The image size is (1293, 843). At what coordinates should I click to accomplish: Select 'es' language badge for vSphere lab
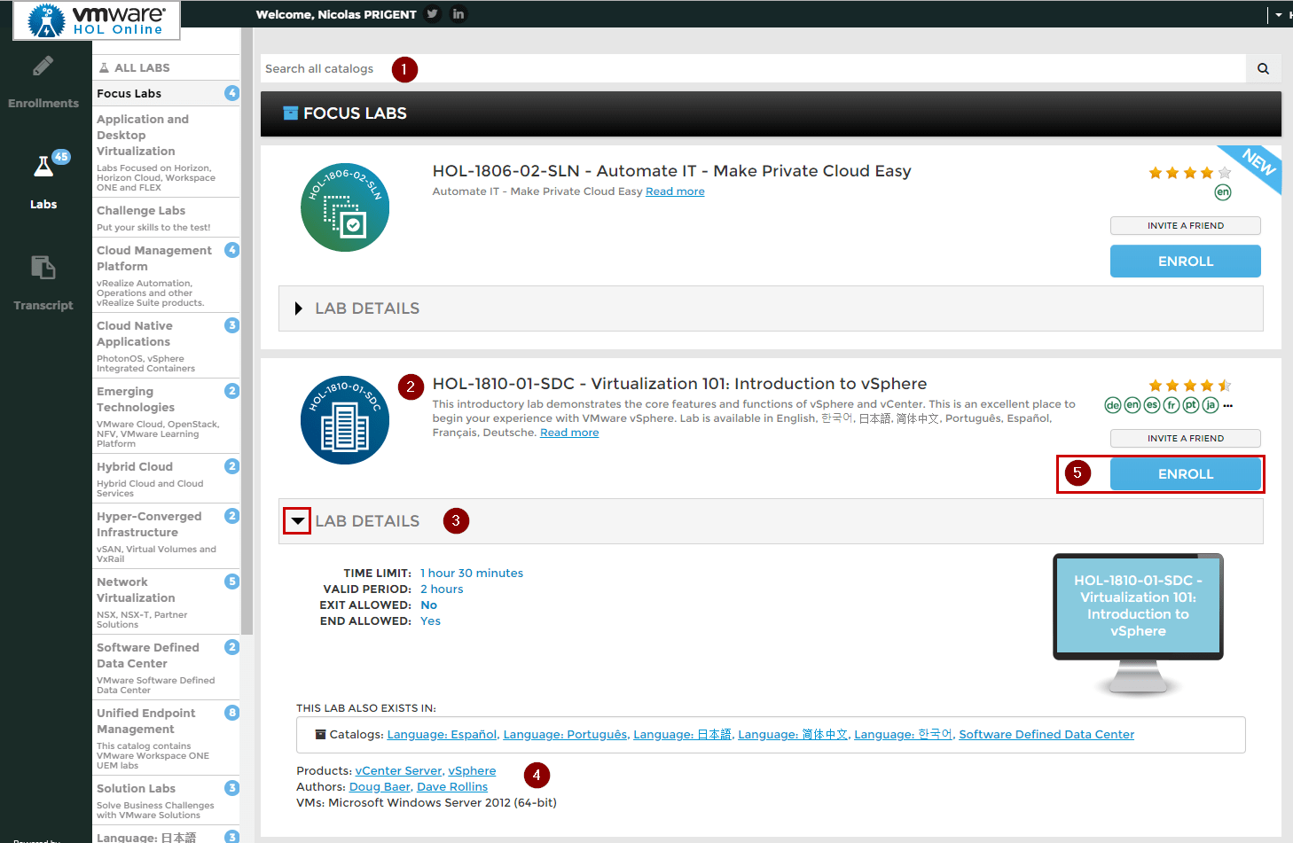coord(1152,405)
